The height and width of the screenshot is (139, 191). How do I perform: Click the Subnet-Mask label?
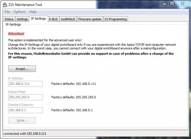(x=17, y=92)
